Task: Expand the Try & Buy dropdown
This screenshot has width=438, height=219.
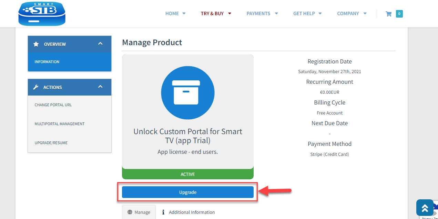Action: [216, 13]
